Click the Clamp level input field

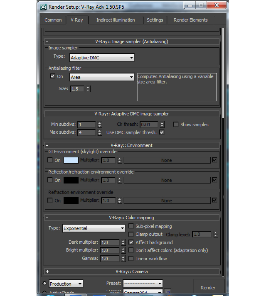[202, 234]
